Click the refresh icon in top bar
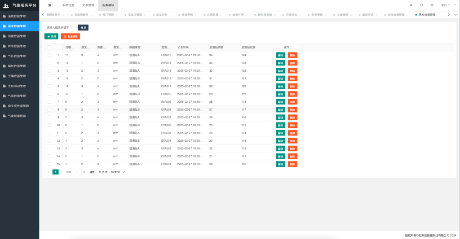This screenshot has height=239, width=460. (421, 5)
